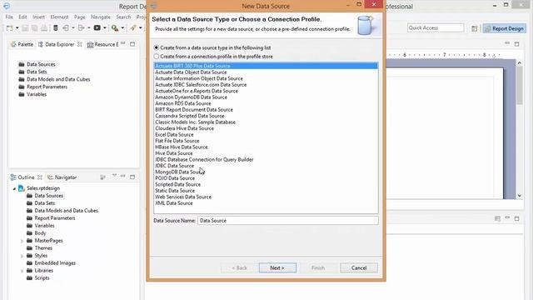
Task: Click properties panel layout icon bottom right
Action: click(497, 218)
